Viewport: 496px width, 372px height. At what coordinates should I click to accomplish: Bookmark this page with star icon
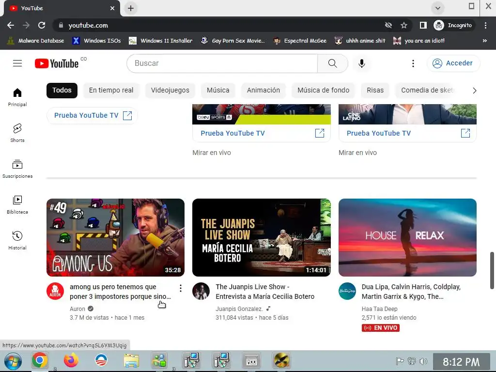pos(404,25)
